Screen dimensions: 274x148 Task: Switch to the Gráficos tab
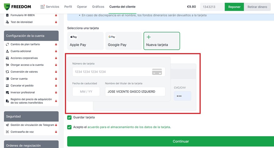(98, 7)
